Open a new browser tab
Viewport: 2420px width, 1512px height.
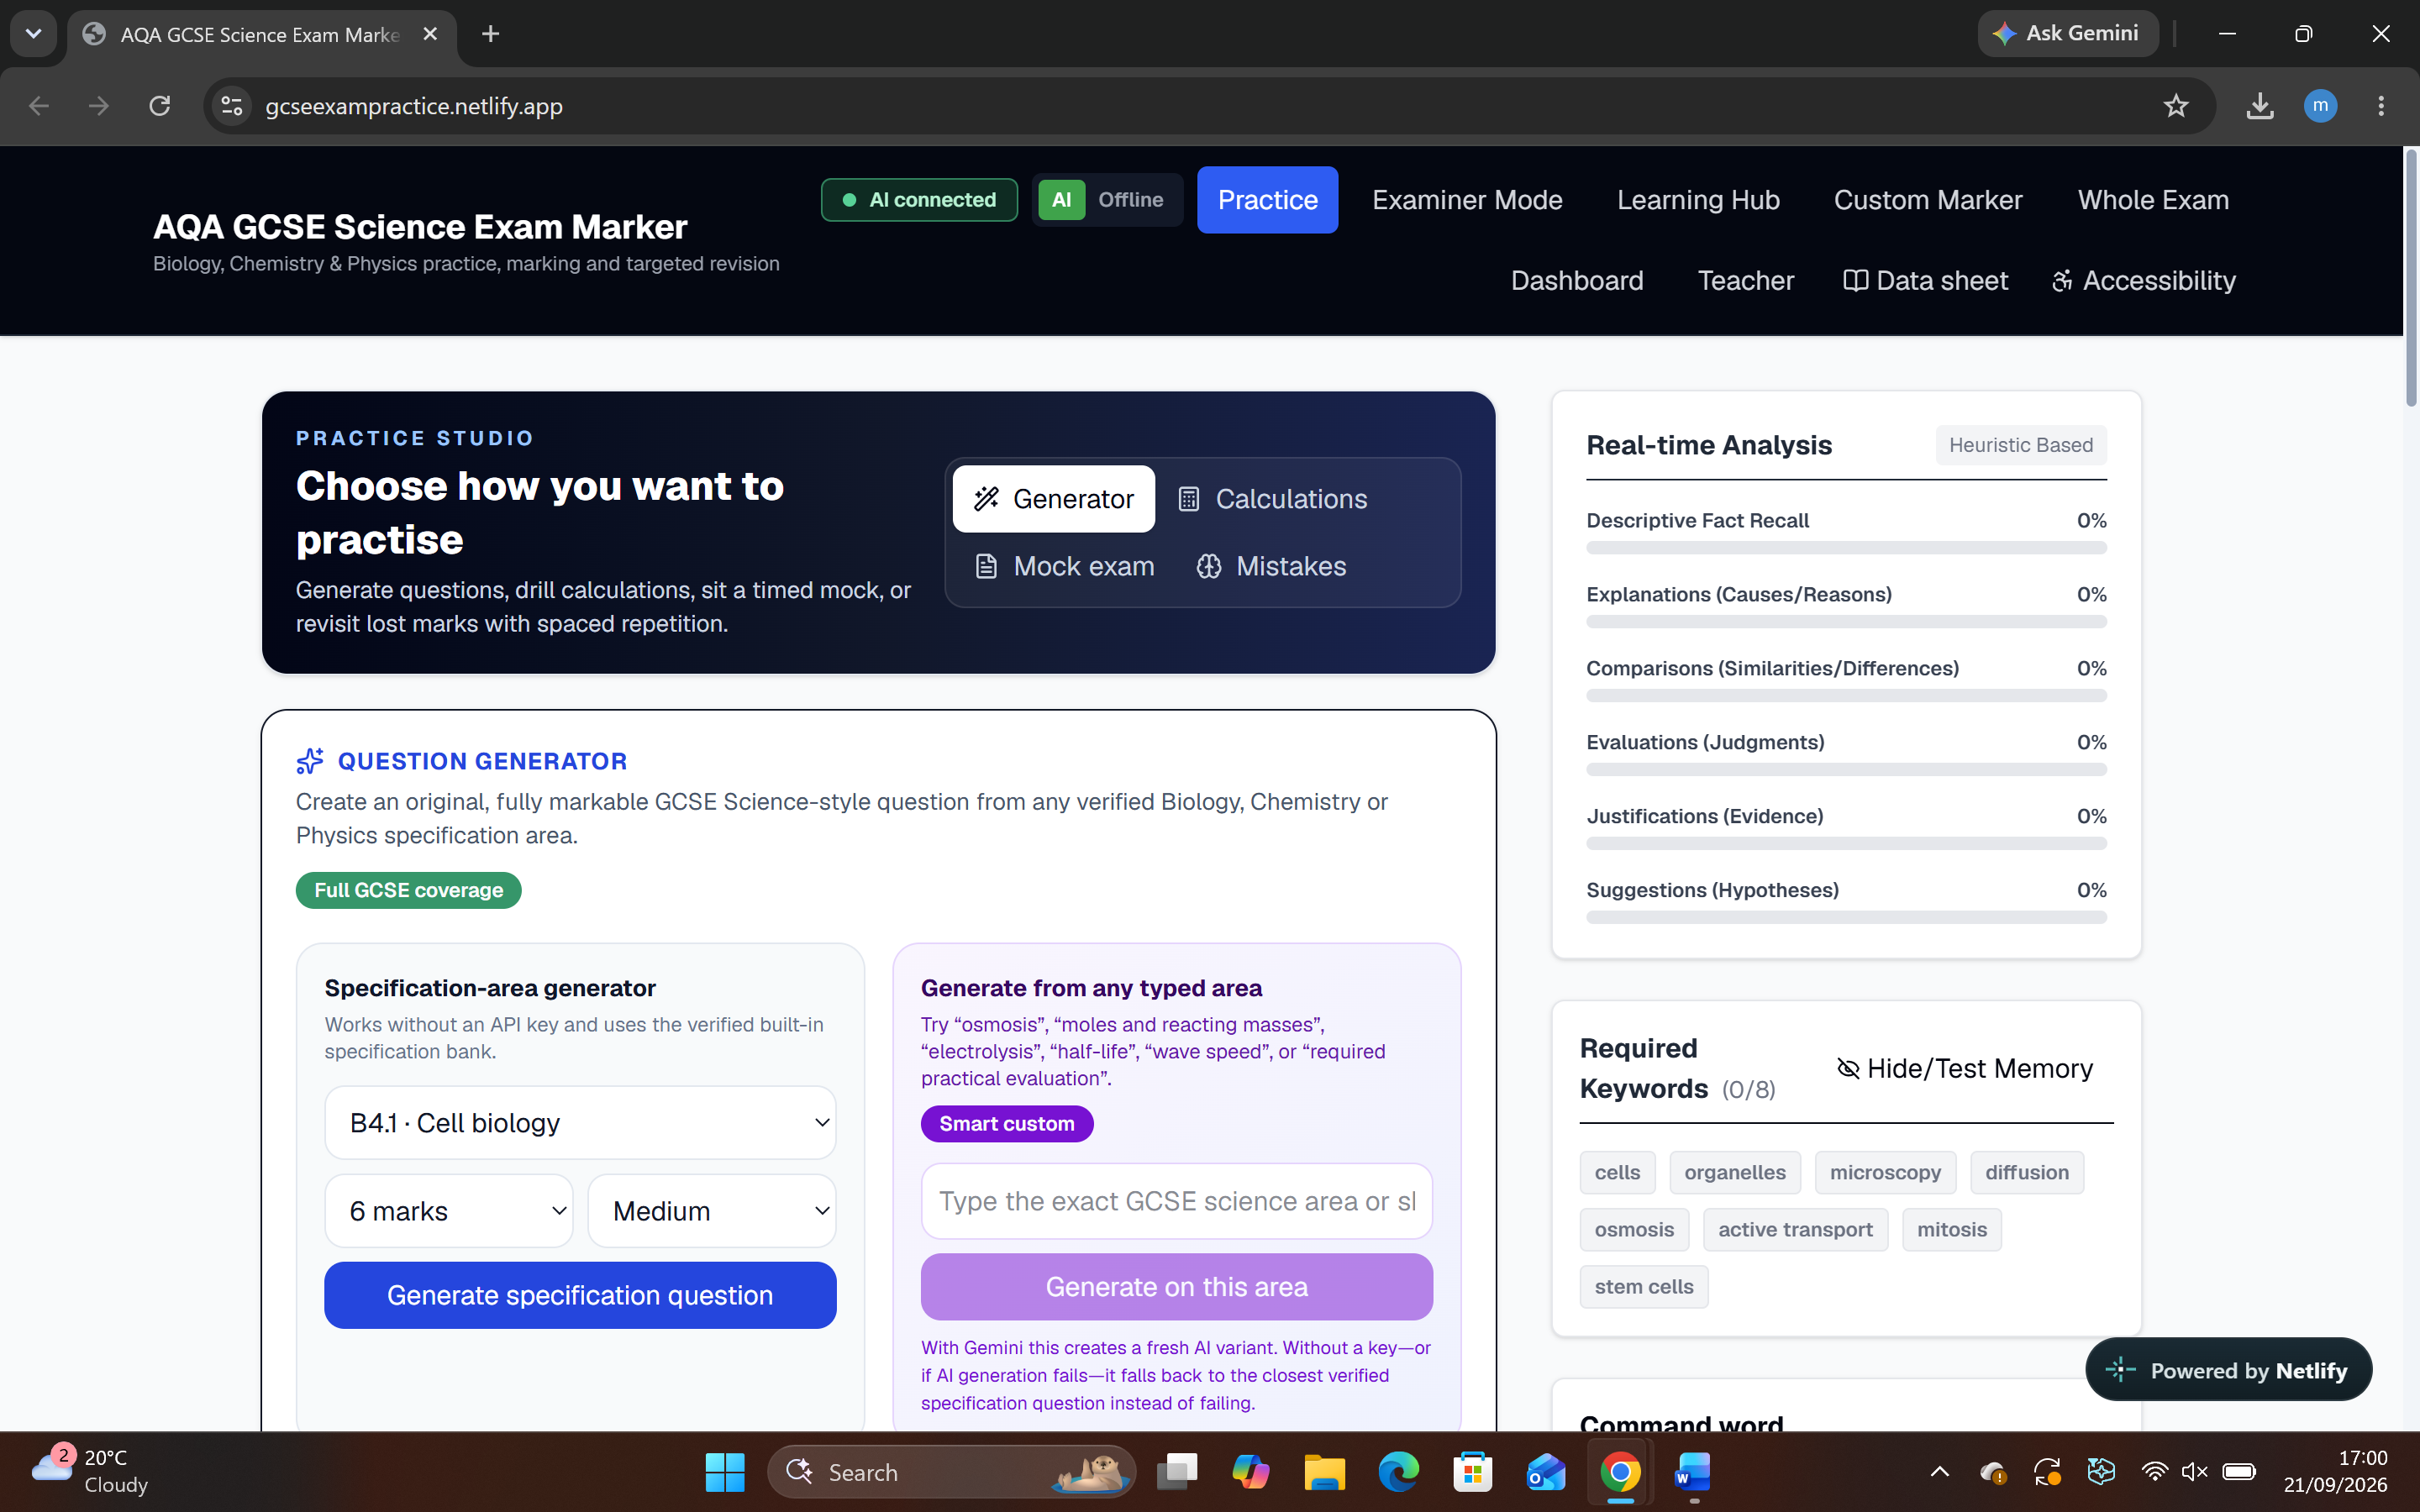pyautogui.click(x=490, y=34)
